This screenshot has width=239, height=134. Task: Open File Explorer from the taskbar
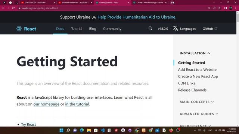[x=89, y=130]
